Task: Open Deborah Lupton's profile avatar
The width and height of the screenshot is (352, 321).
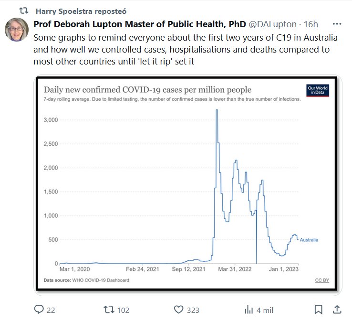Action: (17, 30)
